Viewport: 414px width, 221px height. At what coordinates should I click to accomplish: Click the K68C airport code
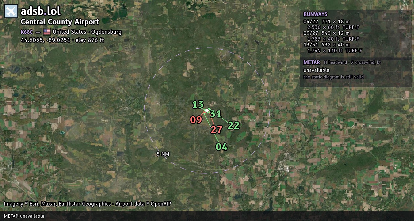tap(27, 32)
